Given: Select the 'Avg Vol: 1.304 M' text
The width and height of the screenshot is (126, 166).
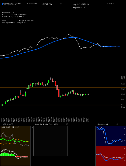Looking at the screenshot, I should [81, 5].
